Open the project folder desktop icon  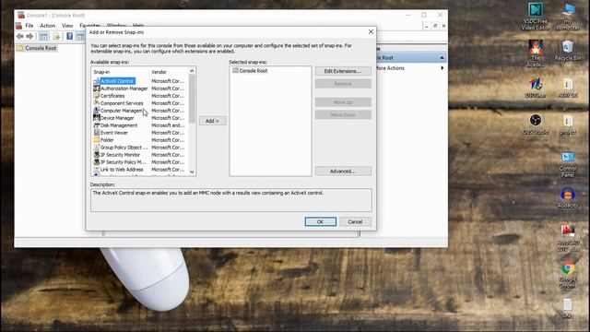(568, 125)
